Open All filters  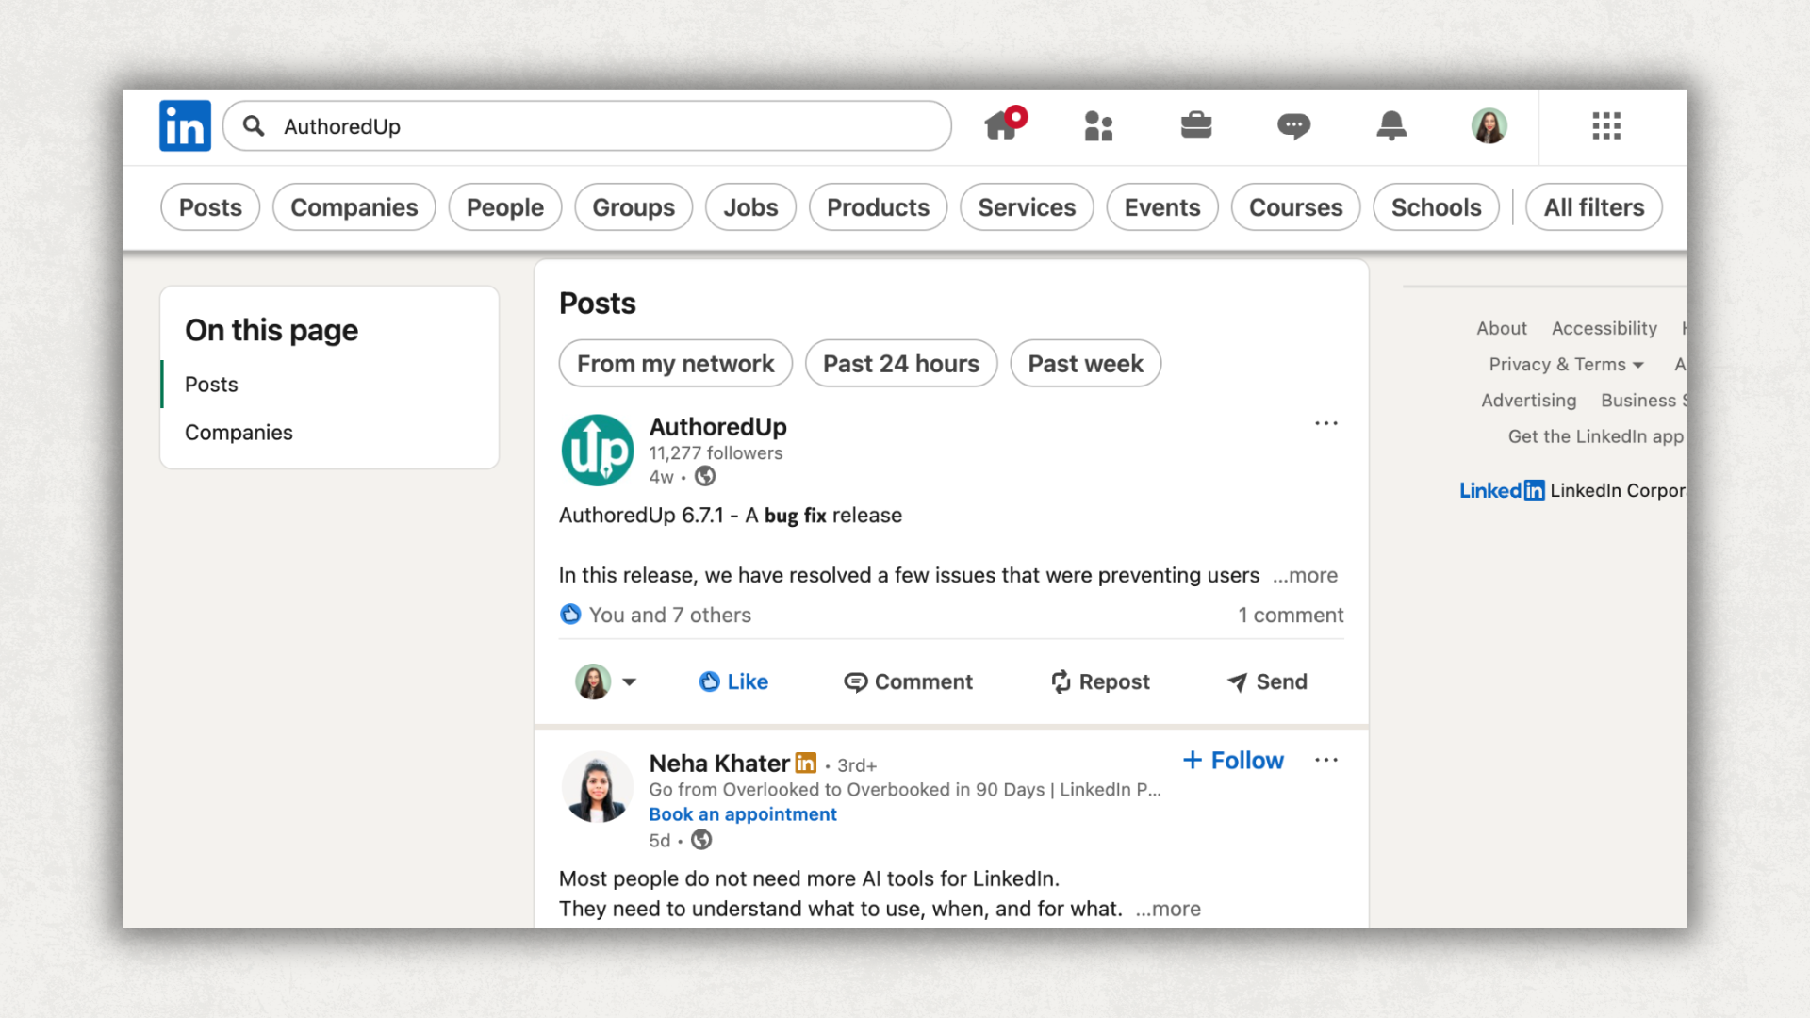coord(1594,207)
